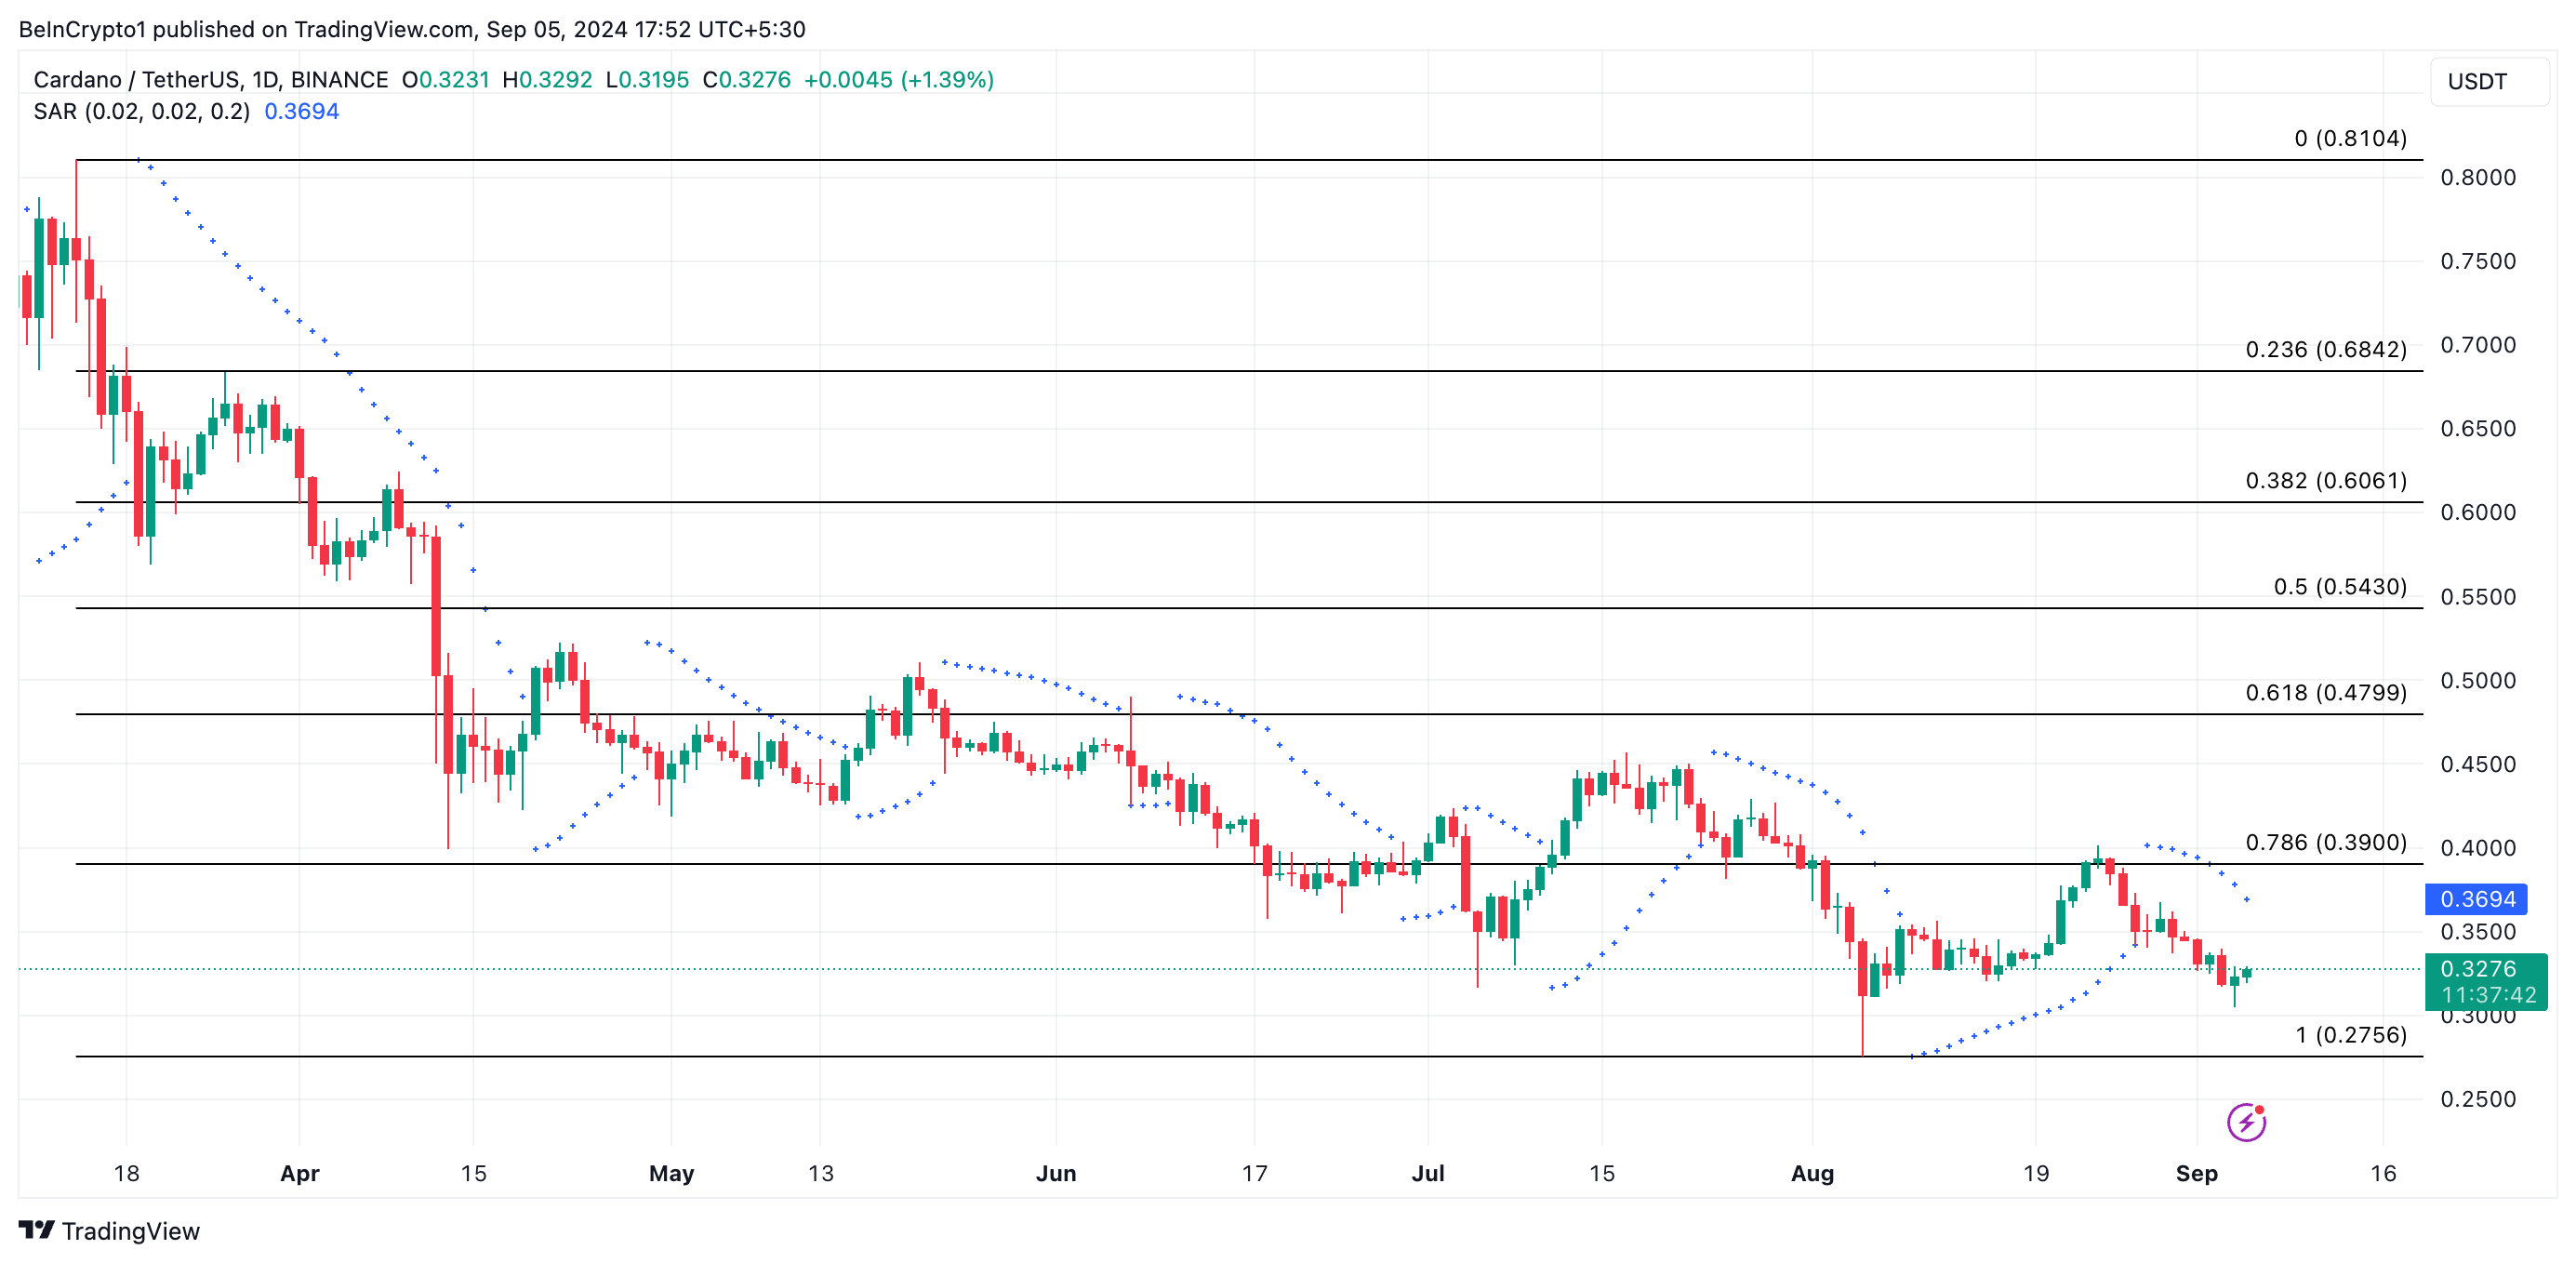Click the 0.618 (0.4799) Fibonacci level label
Image resolution: width=2576 pixels, height=1263 pixels.
2325,692
